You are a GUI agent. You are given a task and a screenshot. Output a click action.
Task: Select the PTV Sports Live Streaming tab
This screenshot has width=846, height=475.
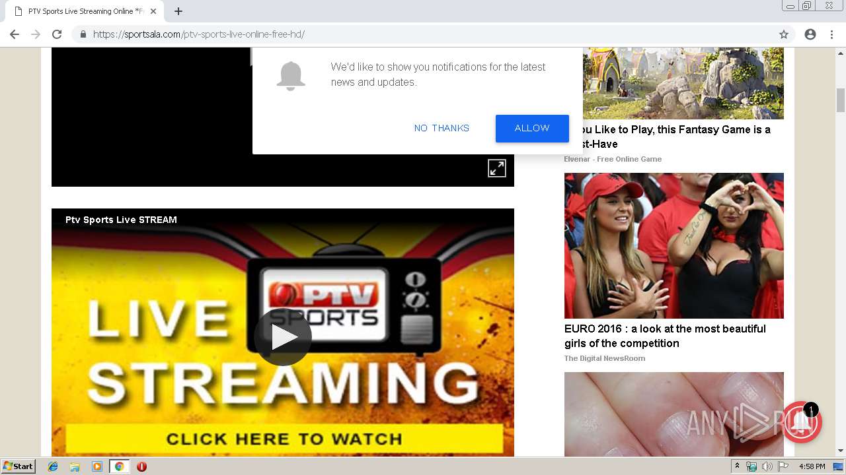click(x=85, y=11)
